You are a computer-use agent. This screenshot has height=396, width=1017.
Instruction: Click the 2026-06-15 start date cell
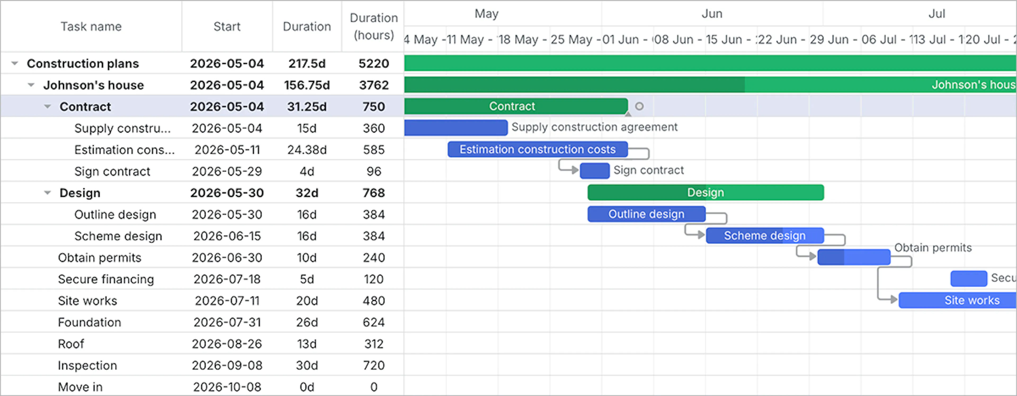tap(227, 236)
